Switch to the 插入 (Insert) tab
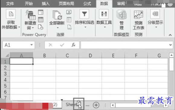This screenshot has height=110, width=175. [x=46, y=4]
